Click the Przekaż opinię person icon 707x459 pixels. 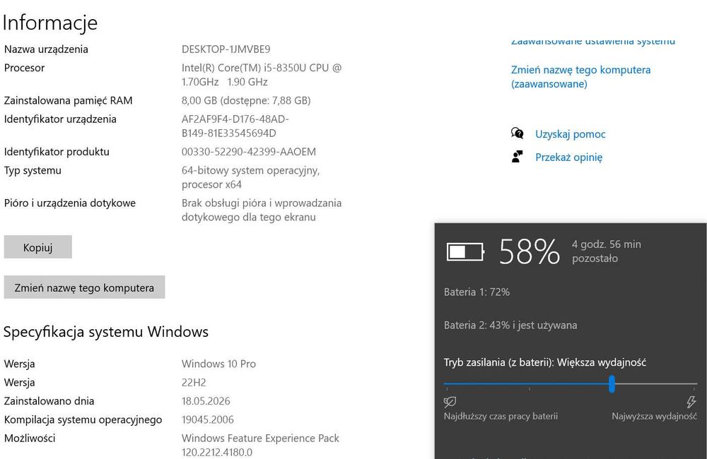(518, 156)
